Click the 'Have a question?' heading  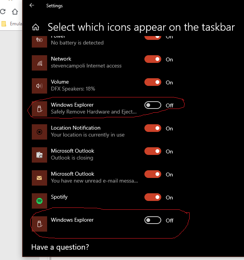[60, 247]
